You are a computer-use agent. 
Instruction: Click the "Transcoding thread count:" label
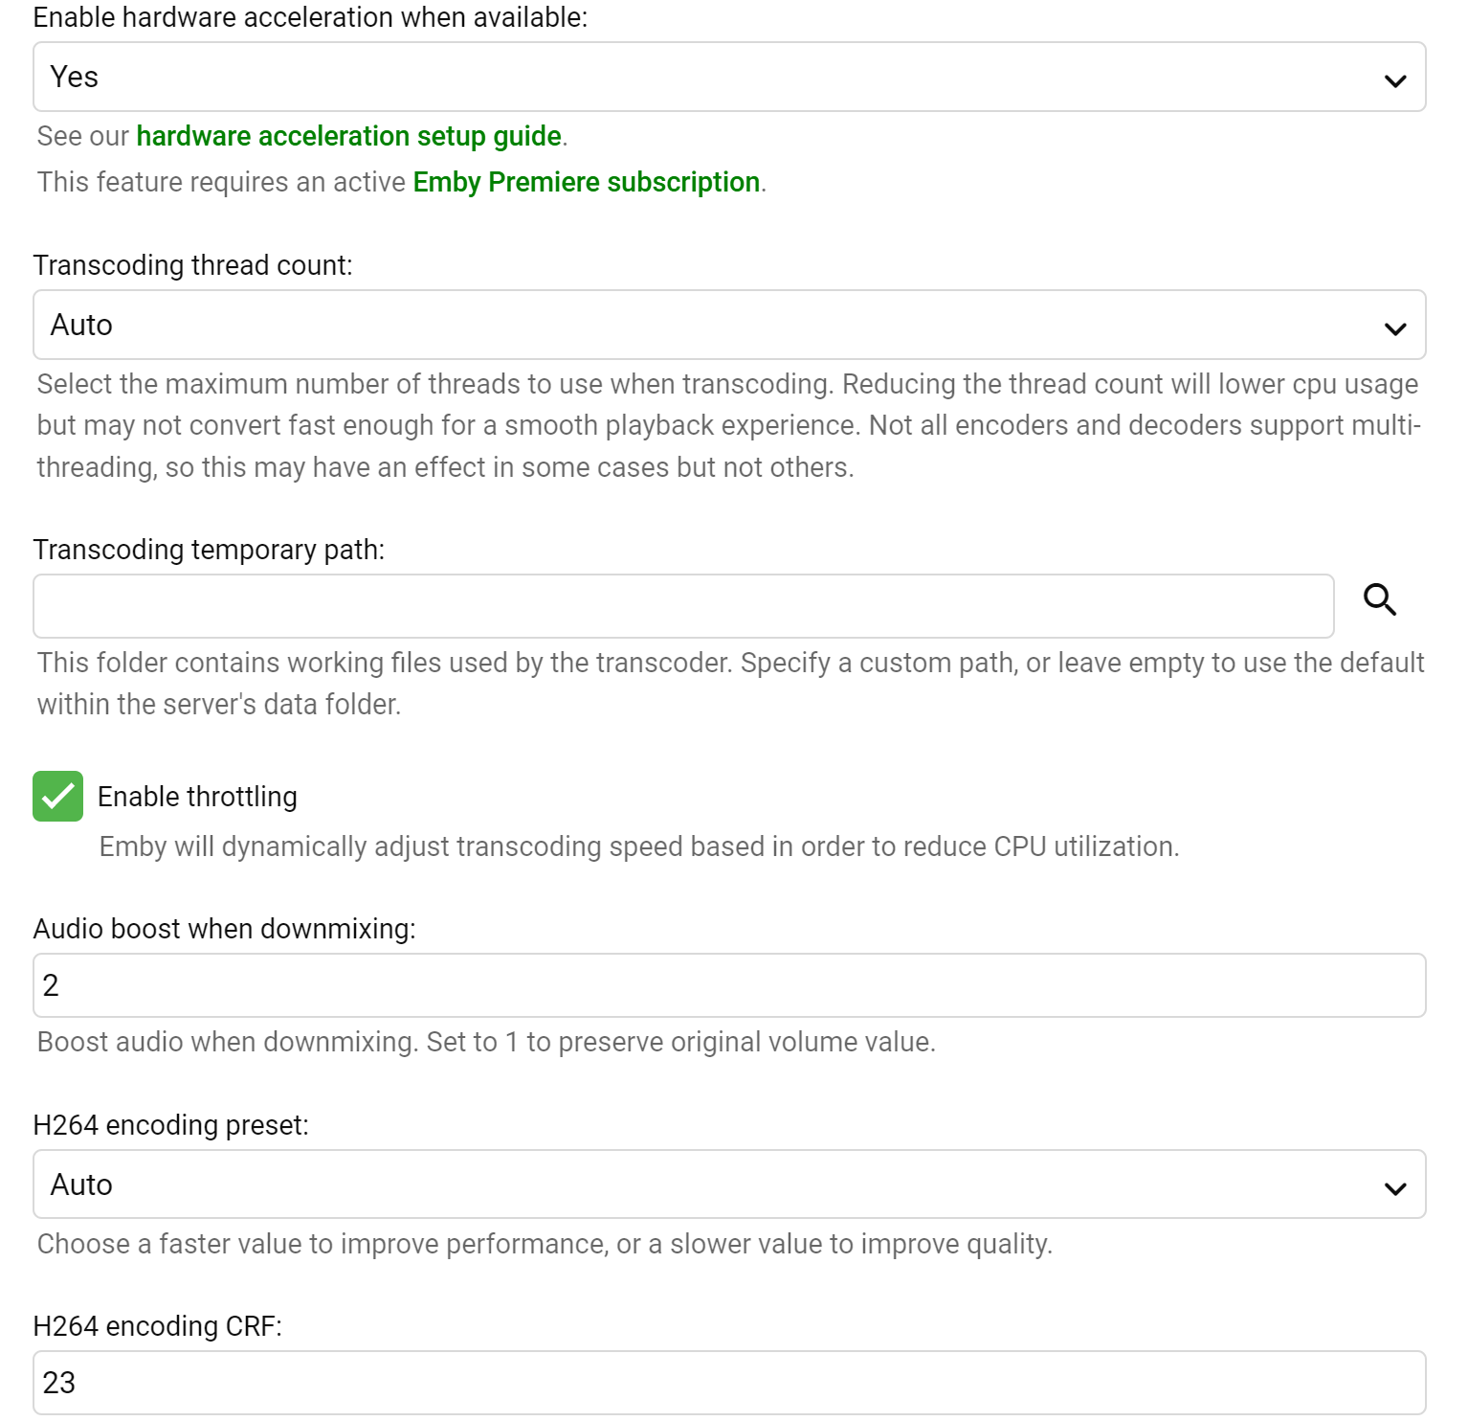click(192, 265)
